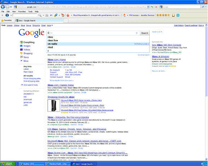Click Everything icon in left sidebar
Image resolution: width=208 pixels, height=166 pixels.
[21, 42]
